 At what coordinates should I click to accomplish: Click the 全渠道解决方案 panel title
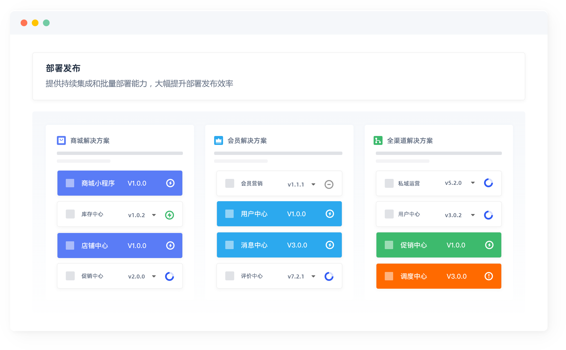click(410, 141)
